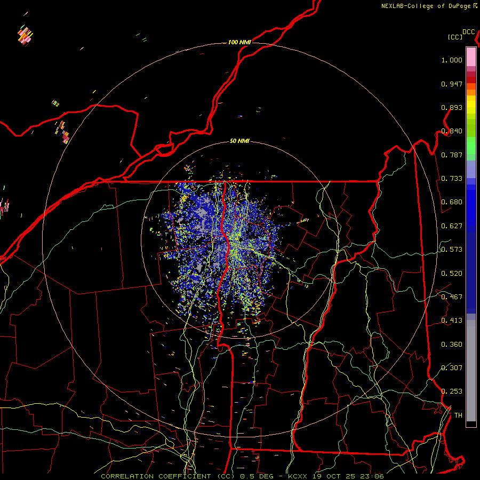Click the pink top segment of color bar
480x480 pixels.
471,57
